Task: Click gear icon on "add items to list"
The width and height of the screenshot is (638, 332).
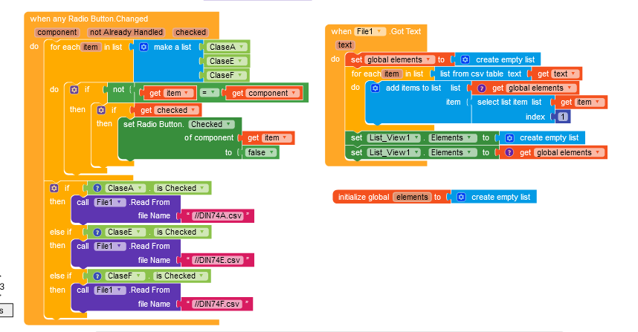Action: (x=375, y=88)
